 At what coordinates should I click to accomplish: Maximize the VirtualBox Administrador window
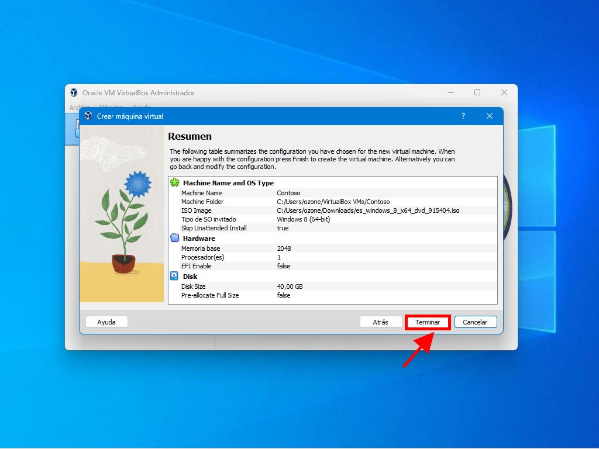(x=477, y=92)
